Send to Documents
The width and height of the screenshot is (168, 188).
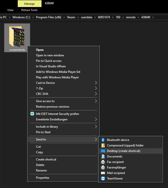click(x=131, y=156)
